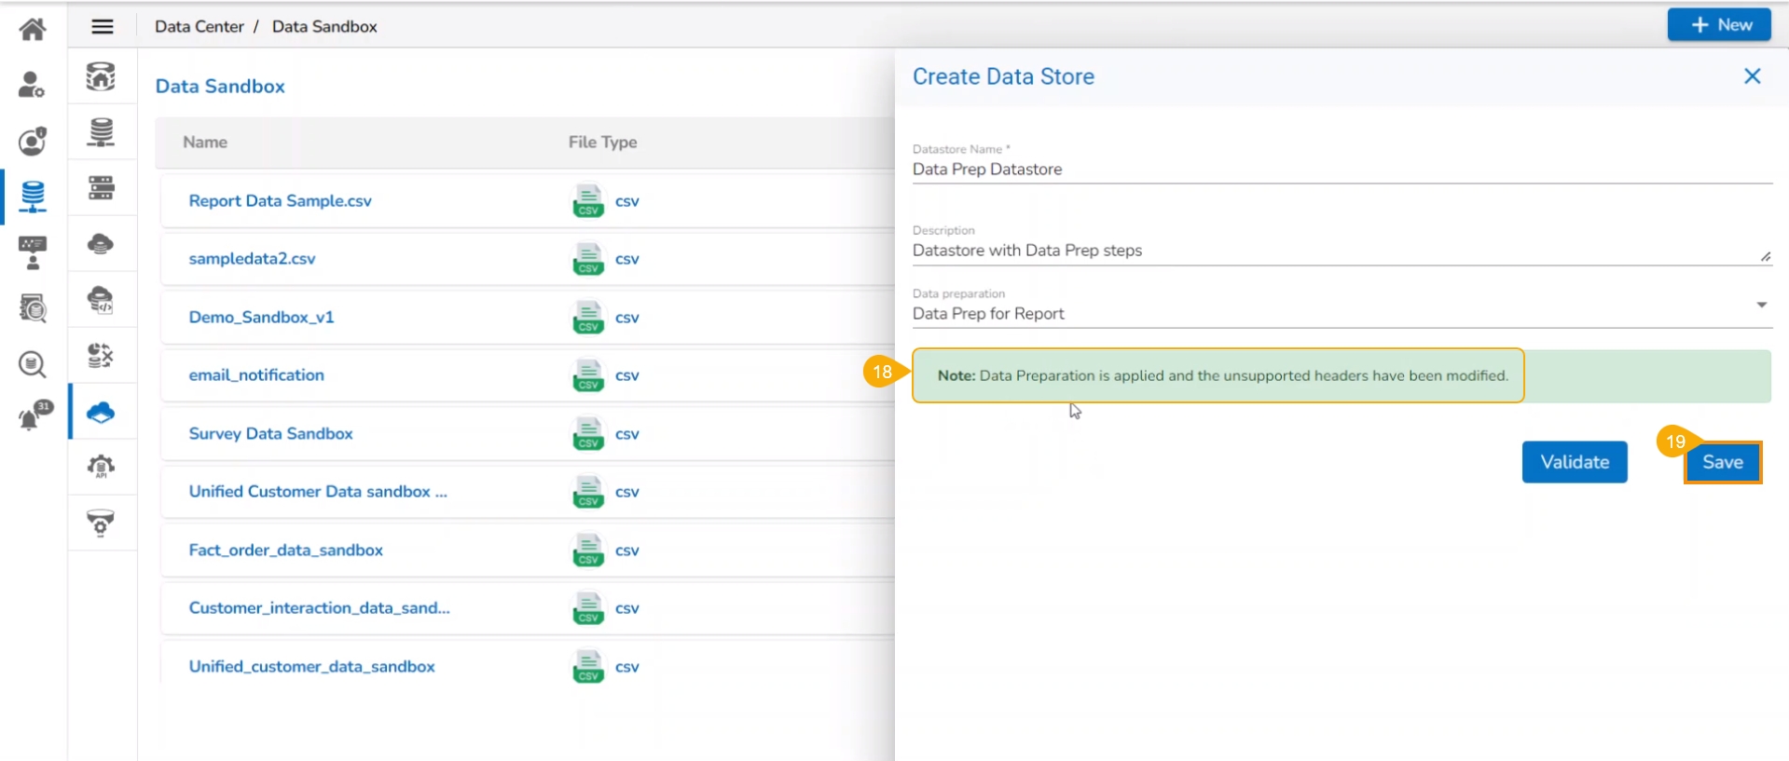Click the Home icon in the sidebar

[33, 29]
